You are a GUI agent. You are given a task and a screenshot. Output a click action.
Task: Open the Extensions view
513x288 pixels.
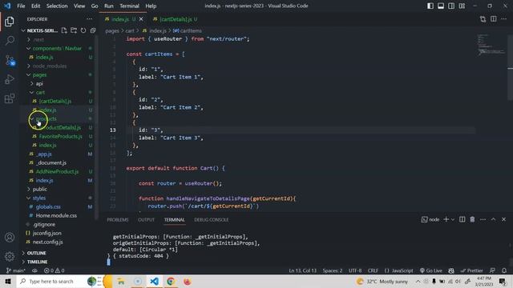point(10,98)
